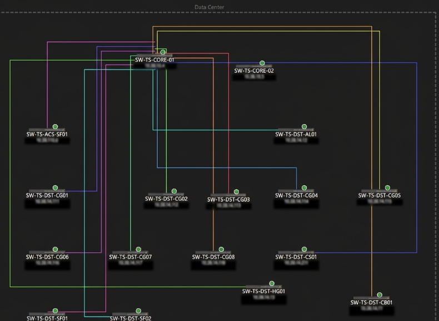This screenshot has width=439, height=321.
Task: Select the SW-TS-DST-CG03 switch icon
Action: point(228,195)
